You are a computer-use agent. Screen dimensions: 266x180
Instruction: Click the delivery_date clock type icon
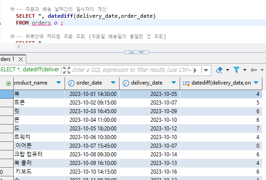[126, 83]
